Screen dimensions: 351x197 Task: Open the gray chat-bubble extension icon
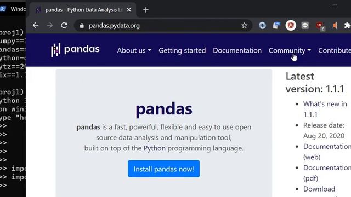pos(305,26)
